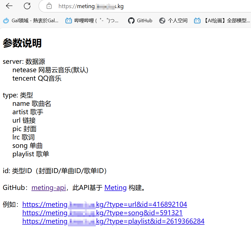251x236 pixels.
Task: Click the 例如 label before examples
Action: 11,205
